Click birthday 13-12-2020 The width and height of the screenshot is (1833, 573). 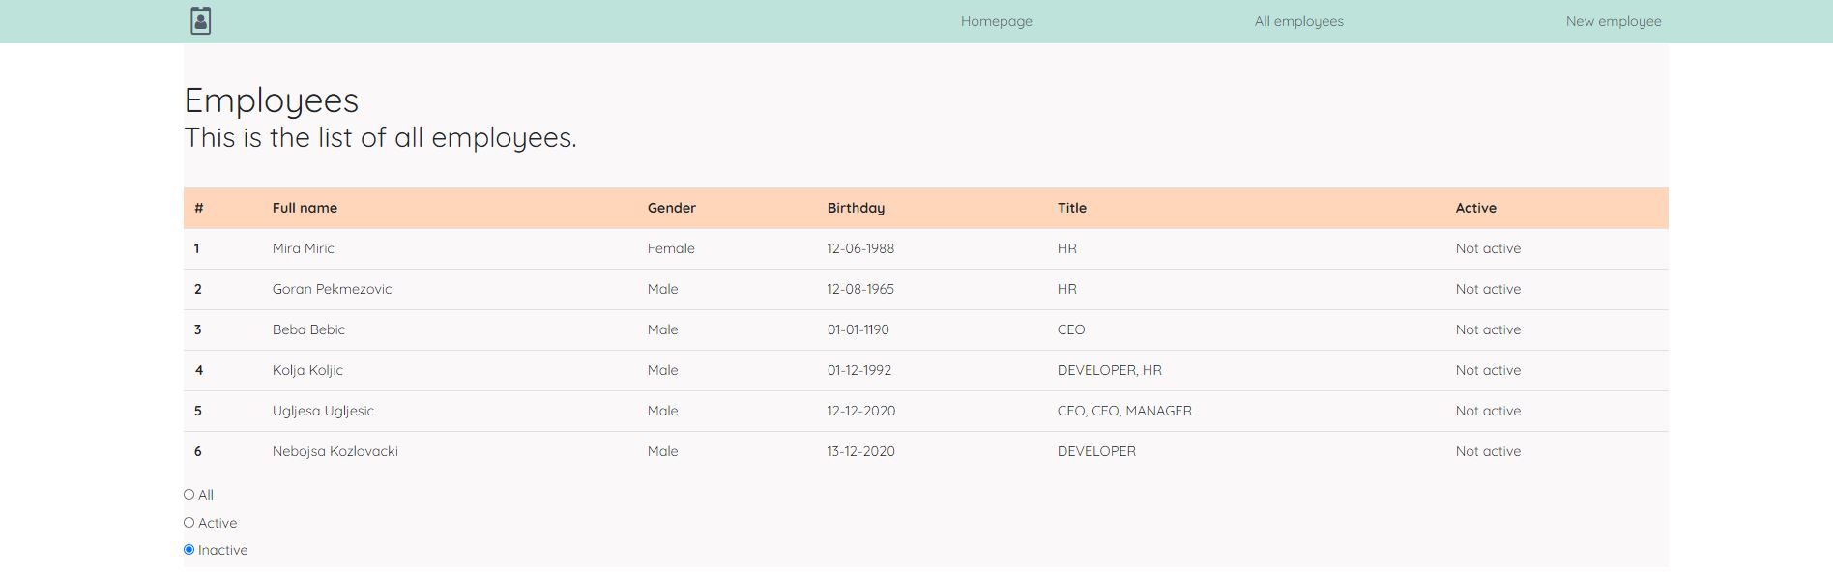860,451
